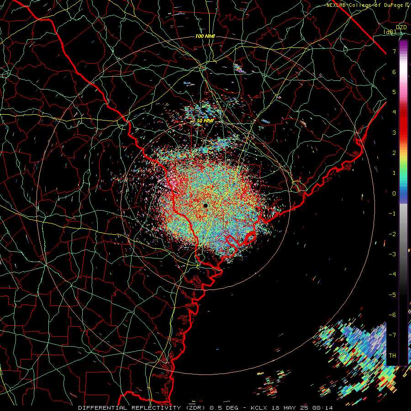Click the red band of the color bar

click(x=403, y=123)
